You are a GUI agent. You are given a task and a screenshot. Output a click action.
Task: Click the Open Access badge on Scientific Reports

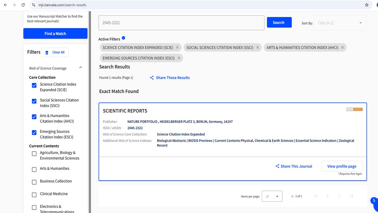354,109
